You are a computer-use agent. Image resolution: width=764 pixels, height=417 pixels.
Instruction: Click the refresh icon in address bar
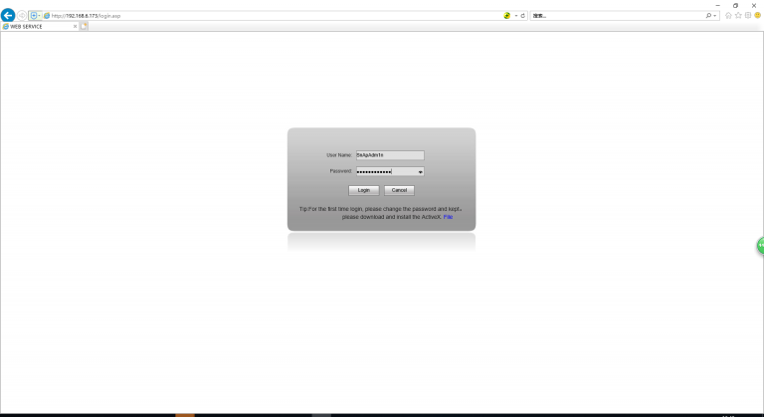point(523,16)
